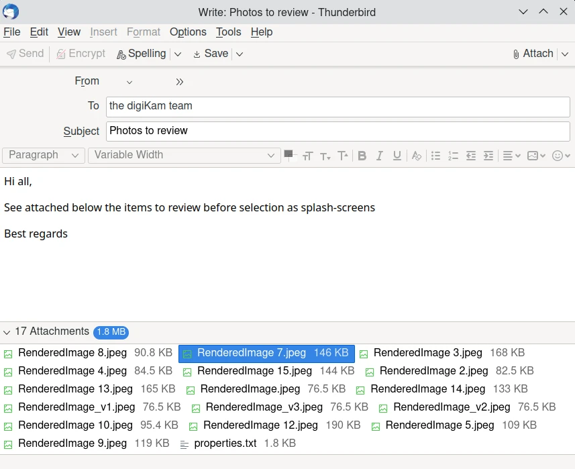
Task: Select attachment RenderedImage 7.jpeg
Action: click(x=266, y=354)
